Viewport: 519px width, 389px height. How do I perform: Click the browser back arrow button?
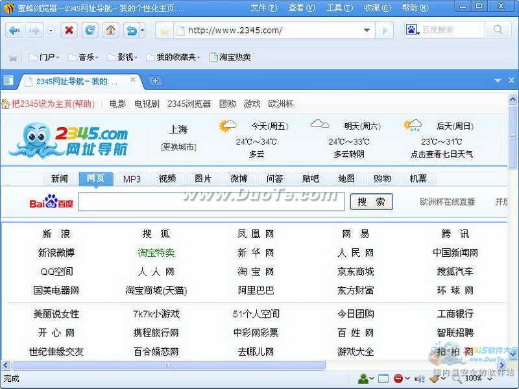[14, 30]
